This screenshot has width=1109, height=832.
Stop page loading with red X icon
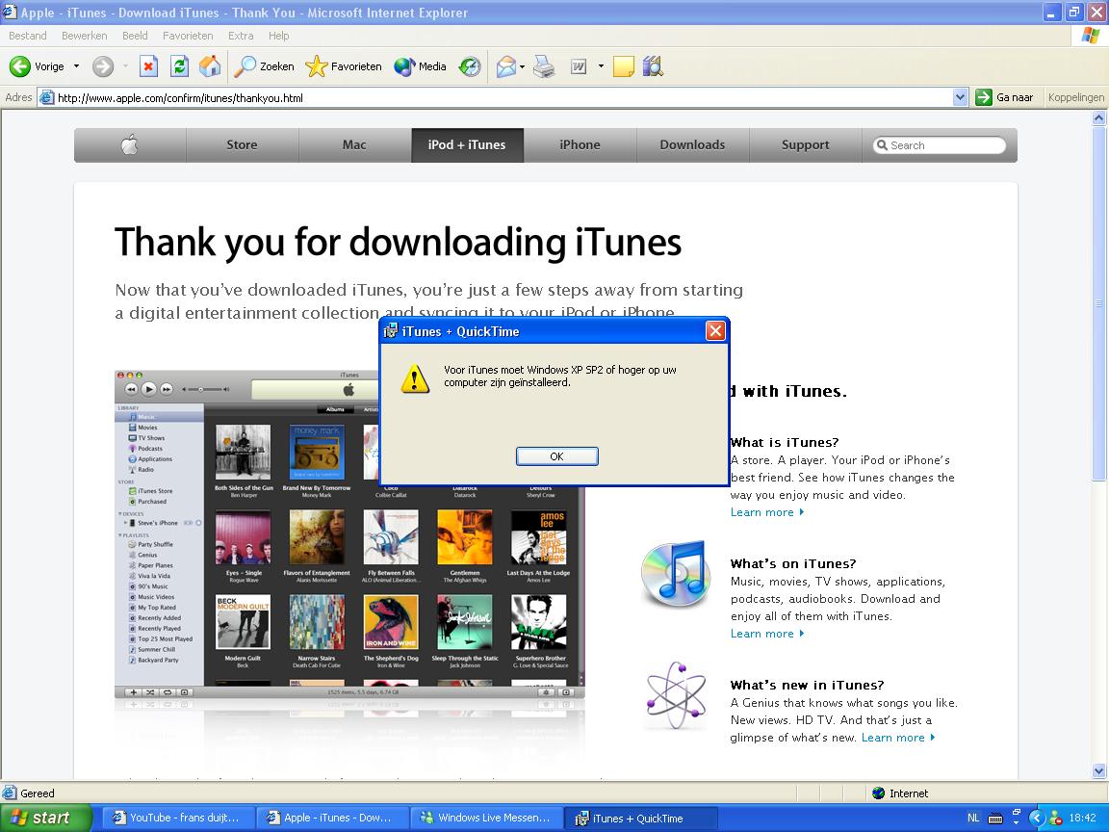pos(148,66)
